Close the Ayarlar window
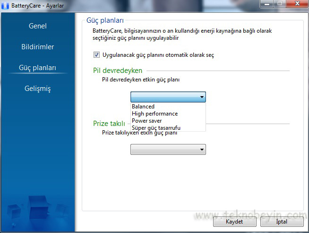Screen dimensions: 309x233 tap(297, 4)
